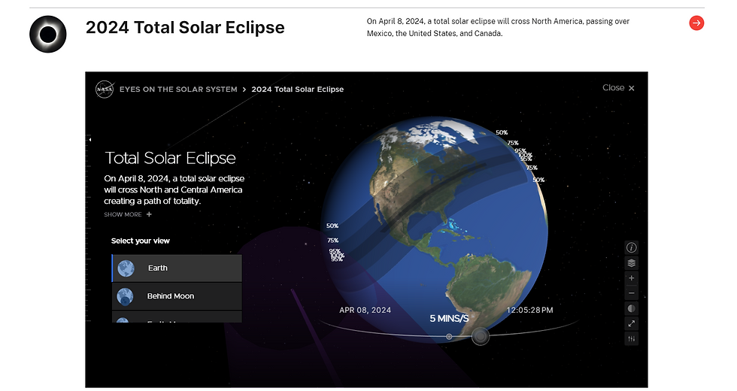
Task: Open the layers menu icon
Action: pyautogui.click(x=632, y=263)
